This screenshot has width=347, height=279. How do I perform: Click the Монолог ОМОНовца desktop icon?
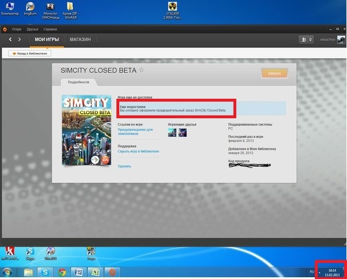(50, 11)
